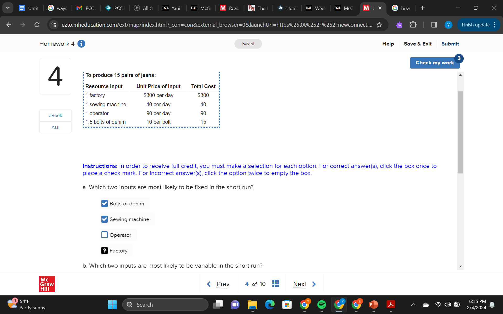Image resolution: width=503 pixels, height=314 pixels.
Task: Open the eBook link
Action: point(55,115)
